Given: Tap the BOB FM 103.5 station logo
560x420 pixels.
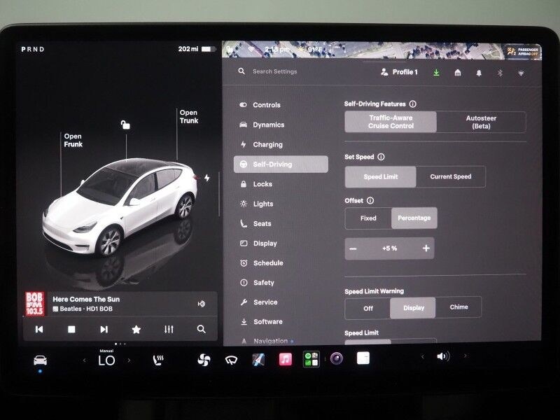Looking at the screenshot, I should [x=34, y=304].
